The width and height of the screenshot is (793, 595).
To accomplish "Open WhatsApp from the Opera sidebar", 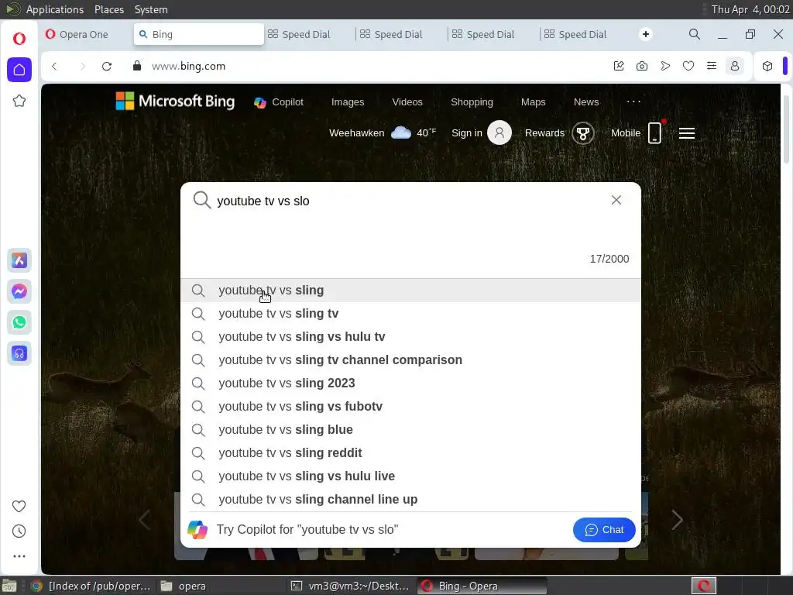I will pyautogui.click(x=19, y=322).
